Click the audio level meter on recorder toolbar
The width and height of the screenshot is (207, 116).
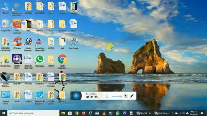107,96
